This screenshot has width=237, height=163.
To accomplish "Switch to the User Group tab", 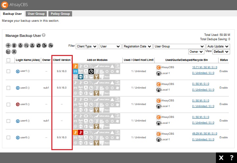I will 36,14.
